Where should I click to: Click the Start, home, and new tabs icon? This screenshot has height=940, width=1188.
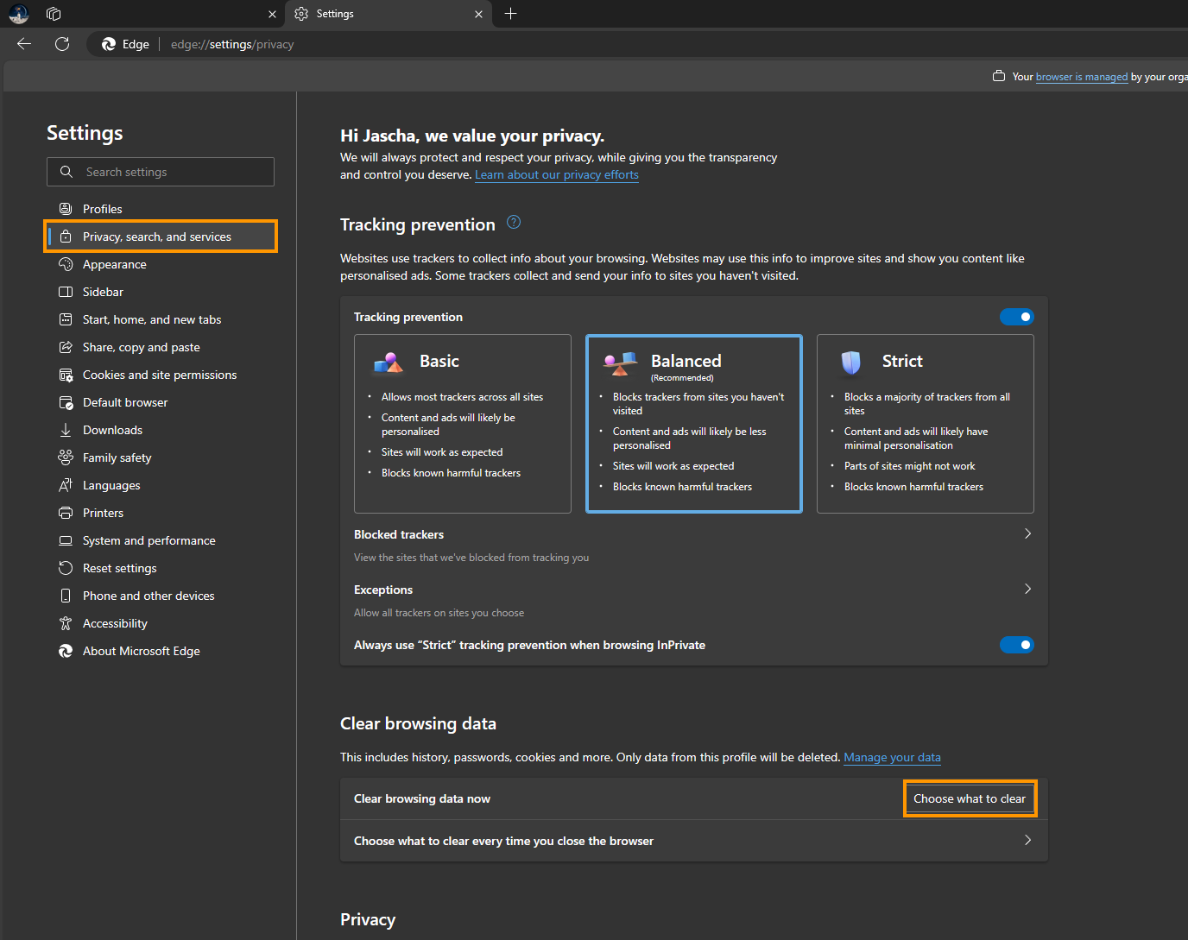pyautogui.click(x=66, y=319)
